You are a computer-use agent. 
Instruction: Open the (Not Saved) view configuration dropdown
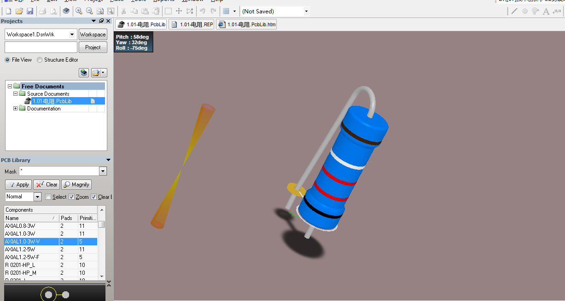click(x=306, y=11)
